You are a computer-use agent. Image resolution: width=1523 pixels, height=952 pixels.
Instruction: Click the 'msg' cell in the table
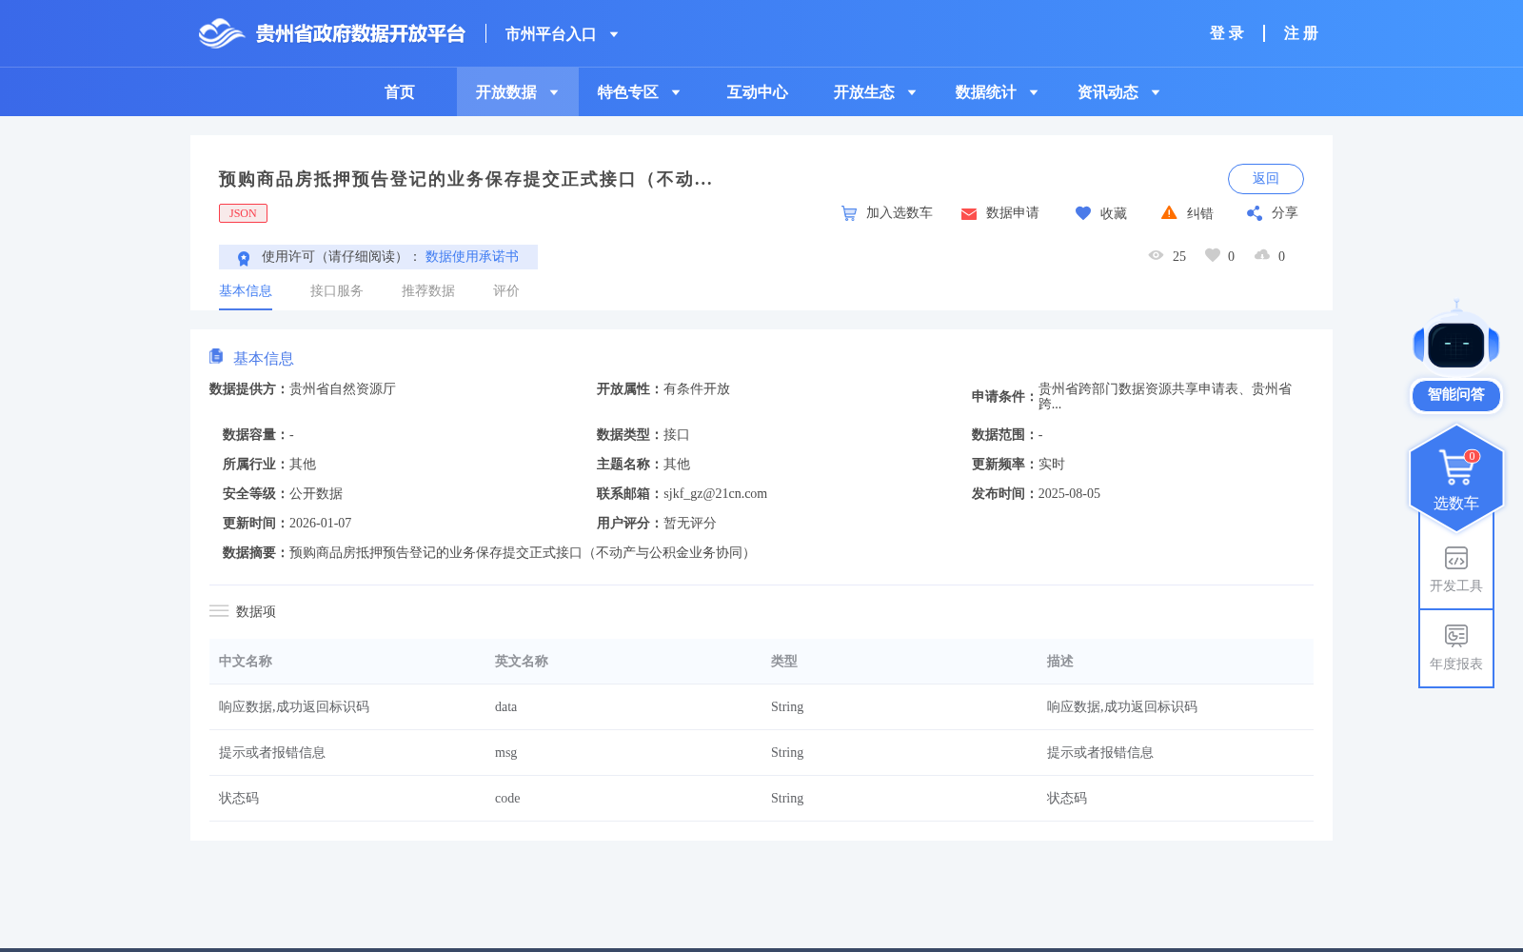pyautogui.click(x=506, y=753)
